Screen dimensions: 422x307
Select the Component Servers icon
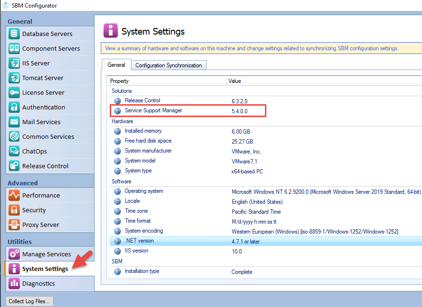point(14,48)
